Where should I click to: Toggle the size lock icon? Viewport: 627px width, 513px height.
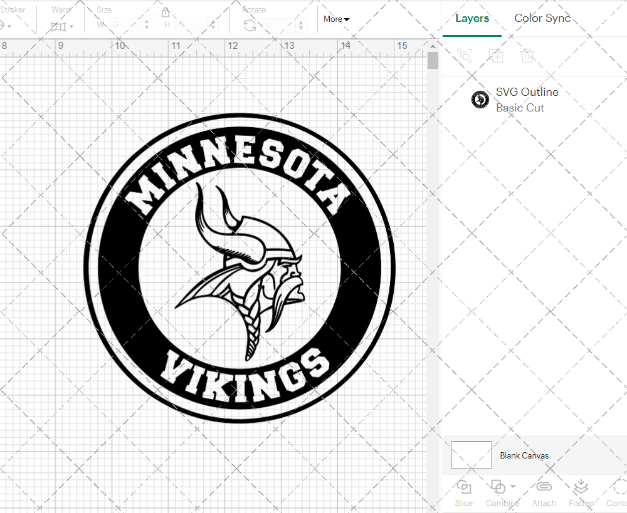click(x=166, y=11)
